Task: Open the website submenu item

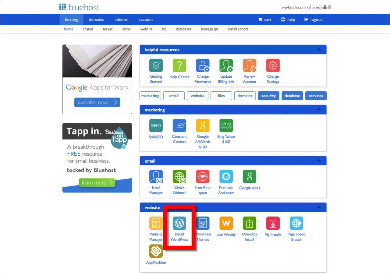Action: (146, 29)
